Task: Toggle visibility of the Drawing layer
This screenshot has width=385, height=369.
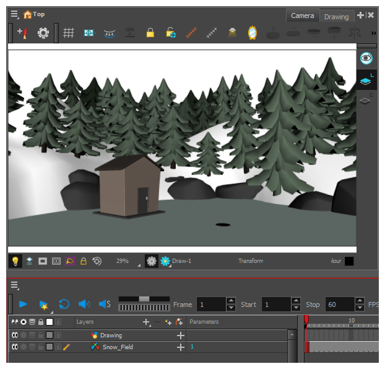Action: click(14, 336)
